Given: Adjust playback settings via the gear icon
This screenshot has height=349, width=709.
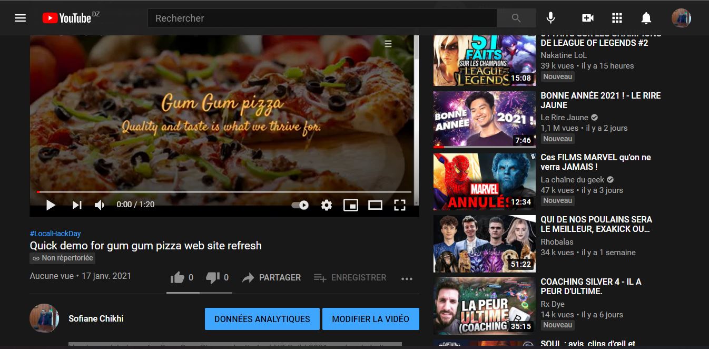Looking at the screenshot, I should click(x=326, y=205).
